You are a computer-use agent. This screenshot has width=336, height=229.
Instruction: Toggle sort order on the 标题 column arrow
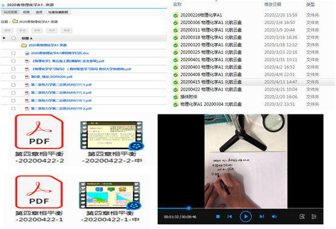pyautogui.click(x=32, y=38)
